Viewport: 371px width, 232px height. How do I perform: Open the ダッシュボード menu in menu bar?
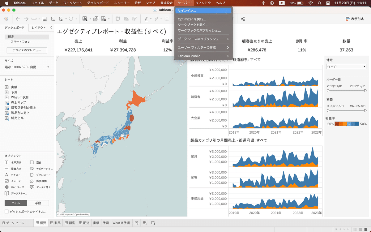point(98,3)
